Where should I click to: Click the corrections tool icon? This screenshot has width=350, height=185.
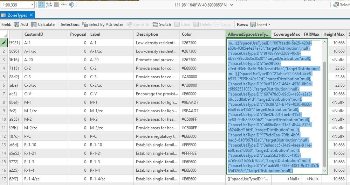64,5
